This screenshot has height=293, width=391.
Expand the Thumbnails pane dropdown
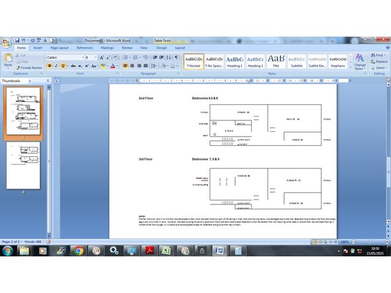click(32, 81)
